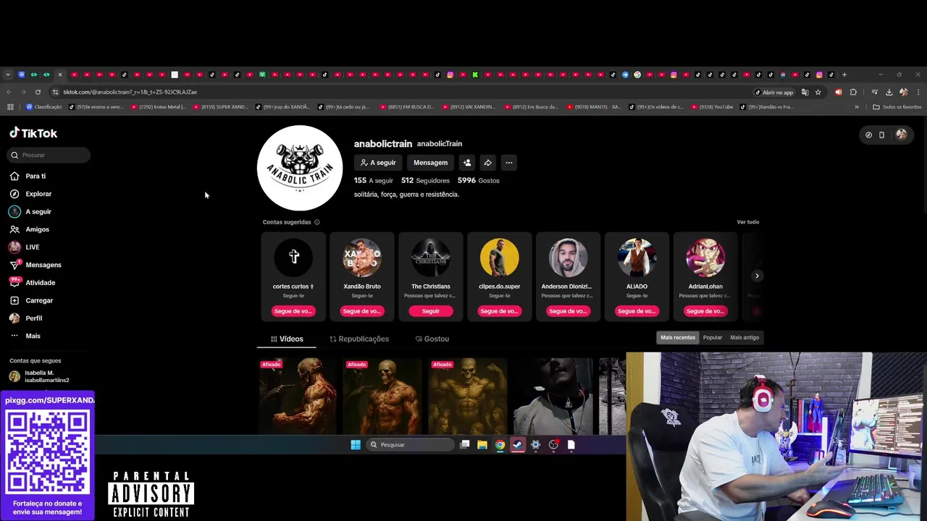
Task: Switch to the Gostou tab
Action: coord(432,339)
